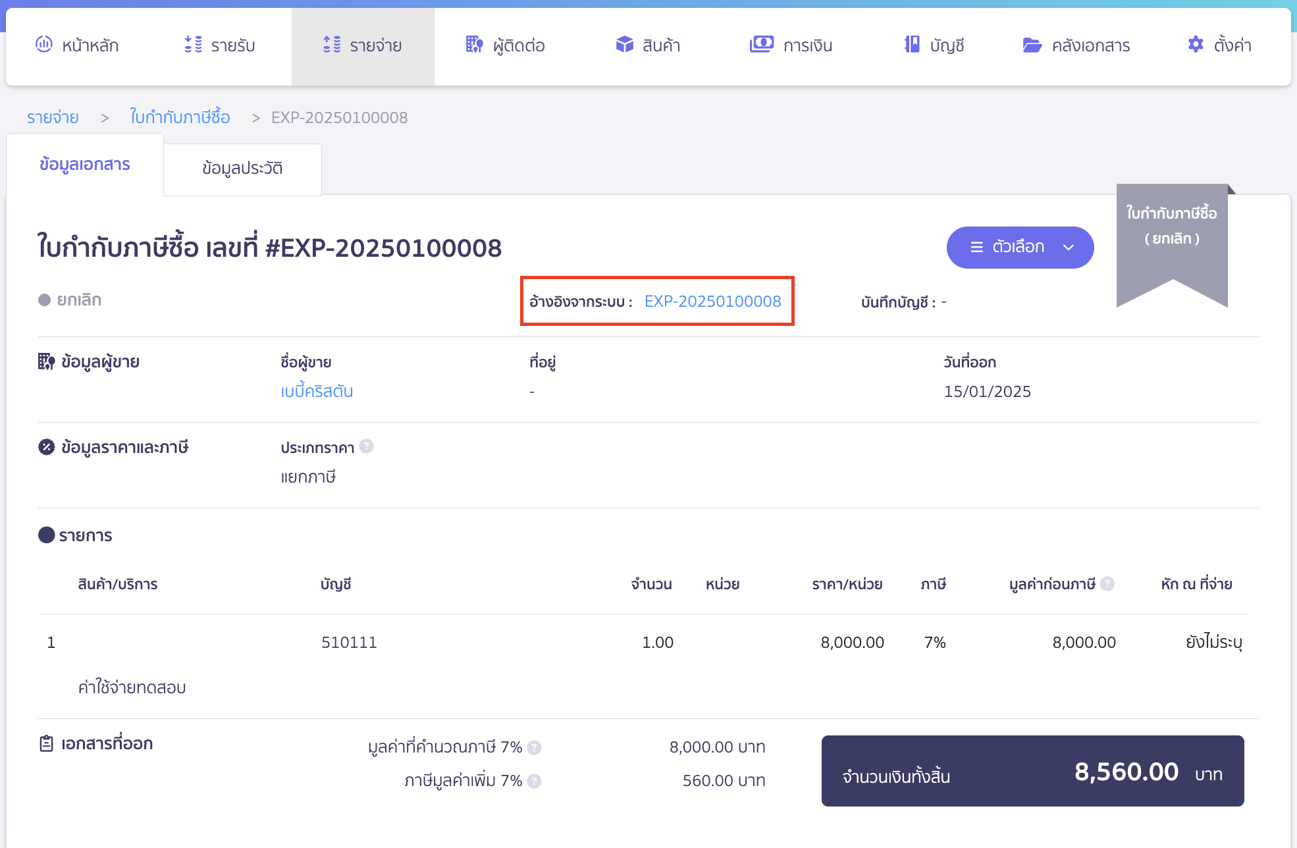Open reference link EXP-20250100008

712,302
